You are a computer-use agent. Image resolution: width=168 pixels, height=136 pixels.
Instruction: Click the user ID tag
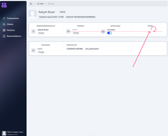tap(81, 17)
